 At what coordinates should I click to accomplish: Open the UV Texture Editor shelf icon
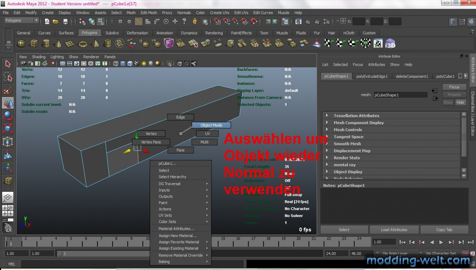tap(378, 43)
